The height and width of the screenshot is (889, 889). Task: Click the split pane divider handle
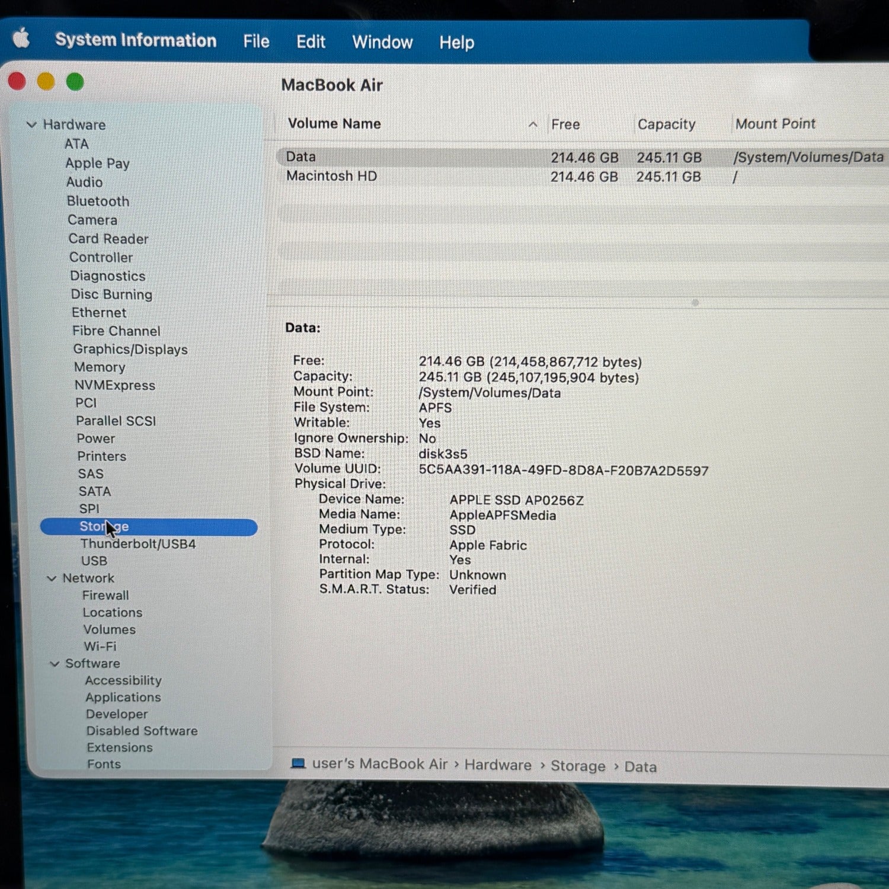click(695, 303)
